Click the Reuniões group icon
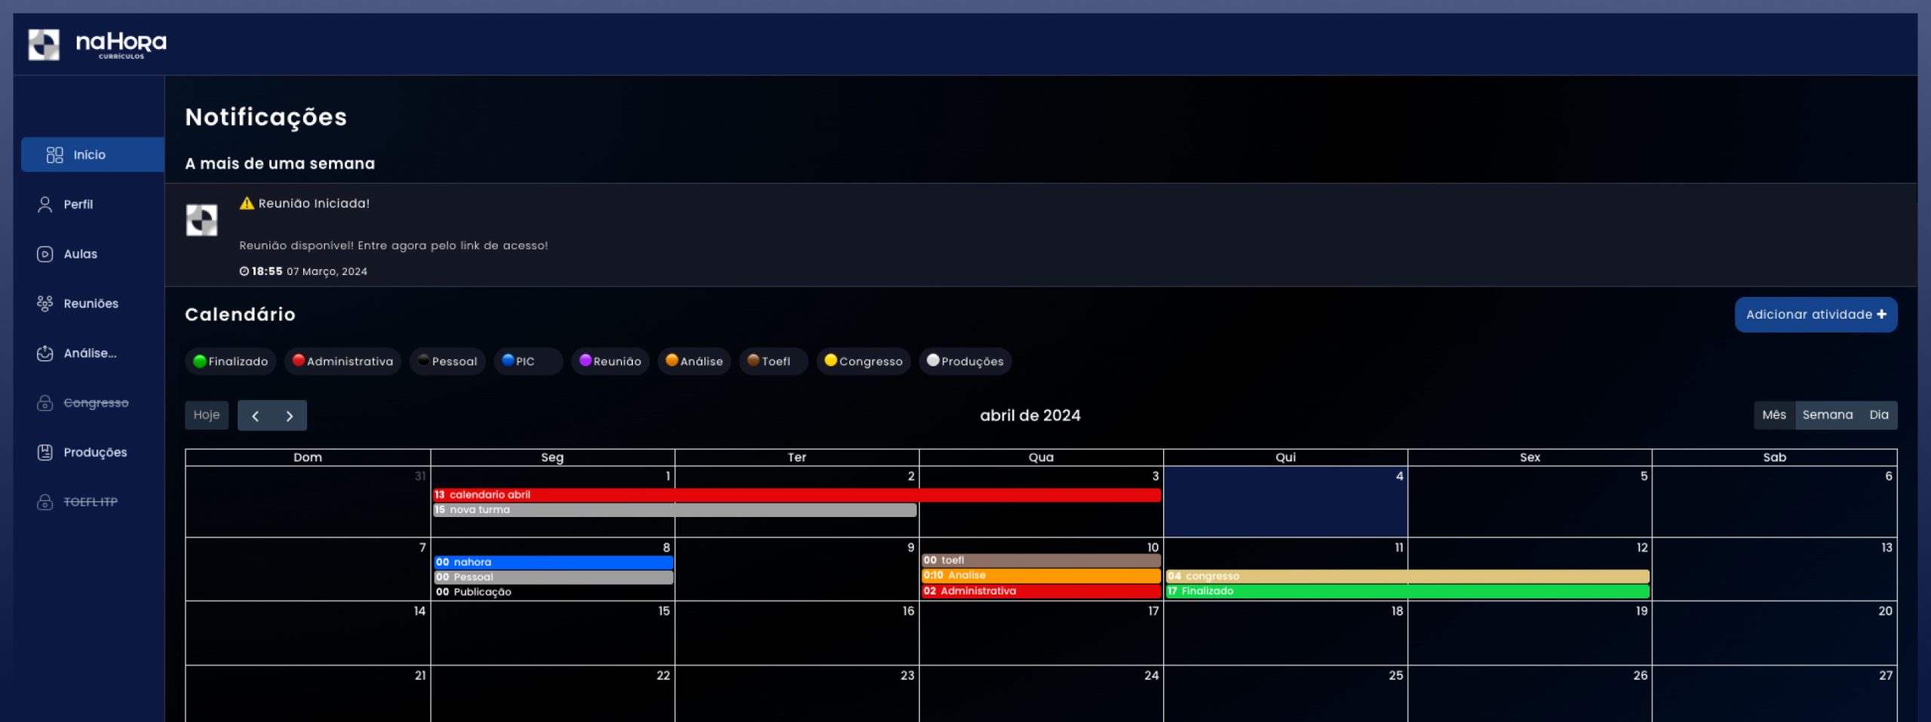The image size is (1931, 722). click(45, 304)
